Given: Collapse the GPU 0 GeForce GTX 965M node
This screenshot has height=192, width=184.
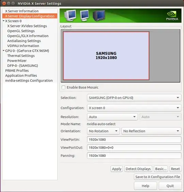Looking at the screenshot, I should 3,50.
